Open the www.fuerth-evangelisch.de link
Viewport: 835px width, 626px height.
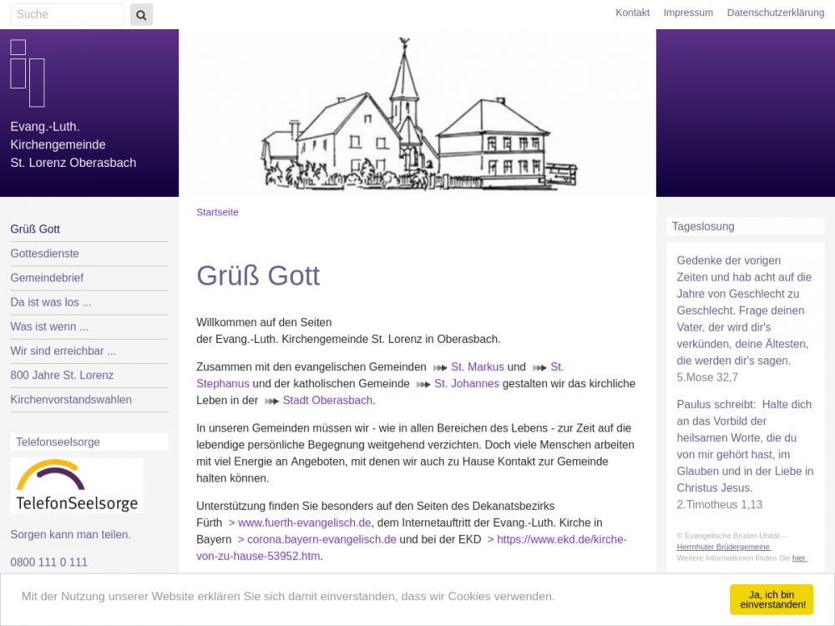point(304,523)
